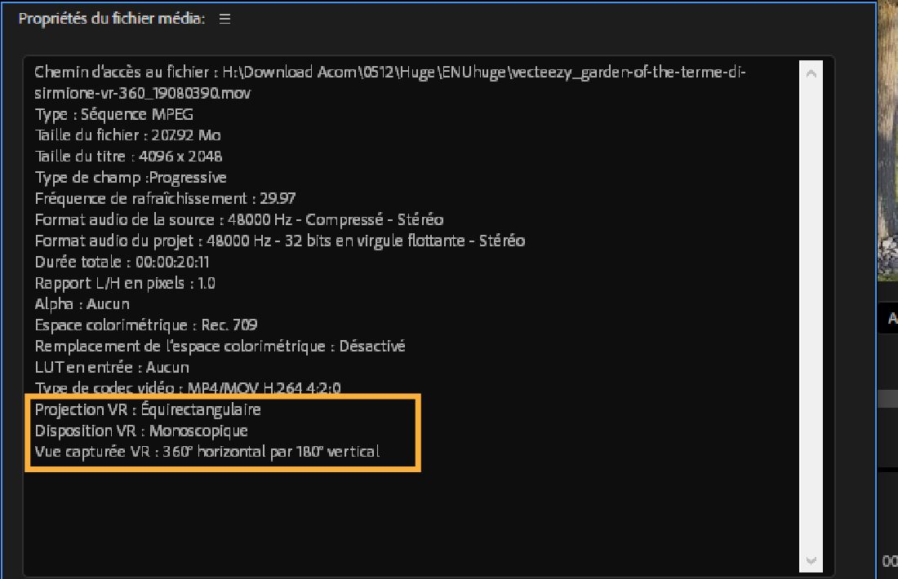Click the scroll down arrow in the properties list
The height and width of the screenshot is (579, 898).
tap(811, 560)
